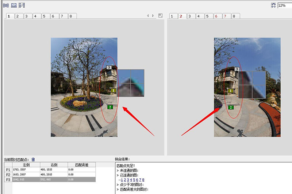Select green marker 2 in right image
The width and height of the screenshot is (292, 194).
click(230, 107)
